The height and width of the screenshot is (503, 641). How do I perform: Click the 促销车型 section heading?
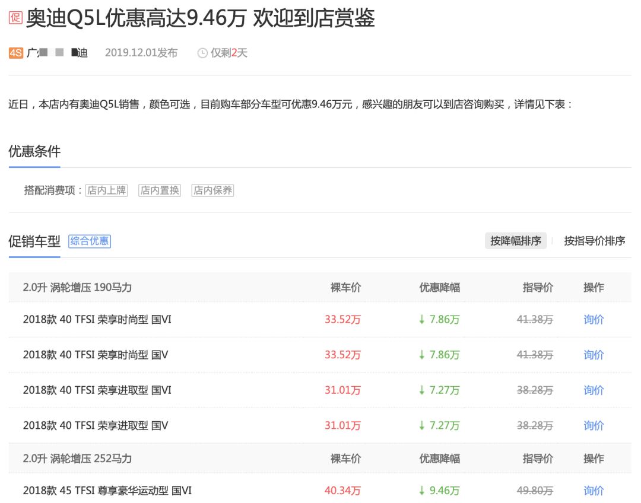[x=34, y=241]
